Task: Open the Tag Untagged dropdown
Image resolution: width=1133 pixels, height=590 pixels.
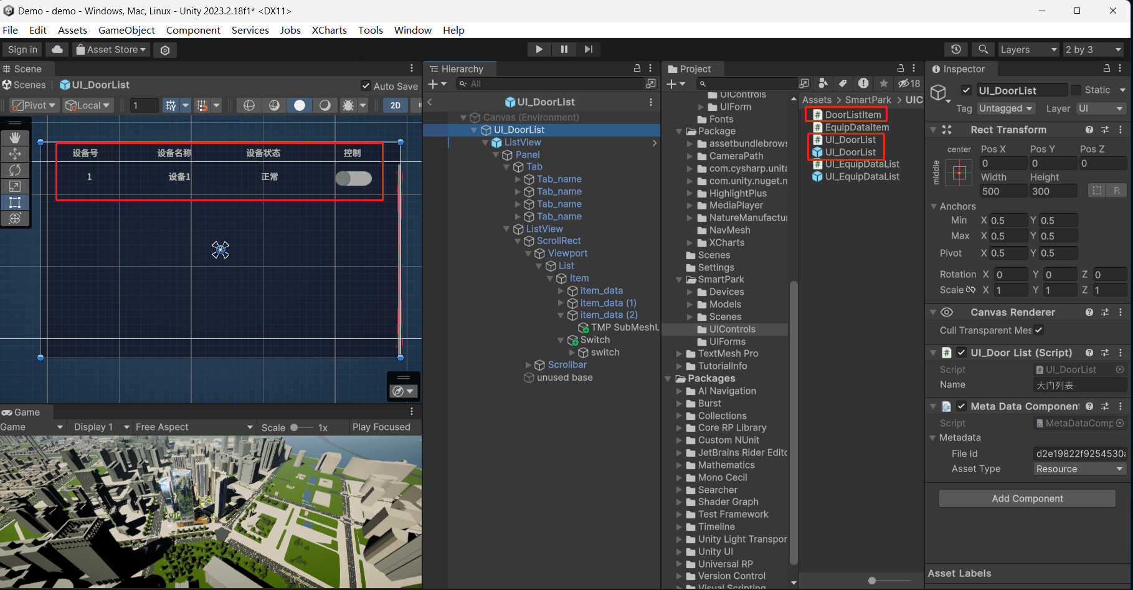Action: (x=1005, y=108)
